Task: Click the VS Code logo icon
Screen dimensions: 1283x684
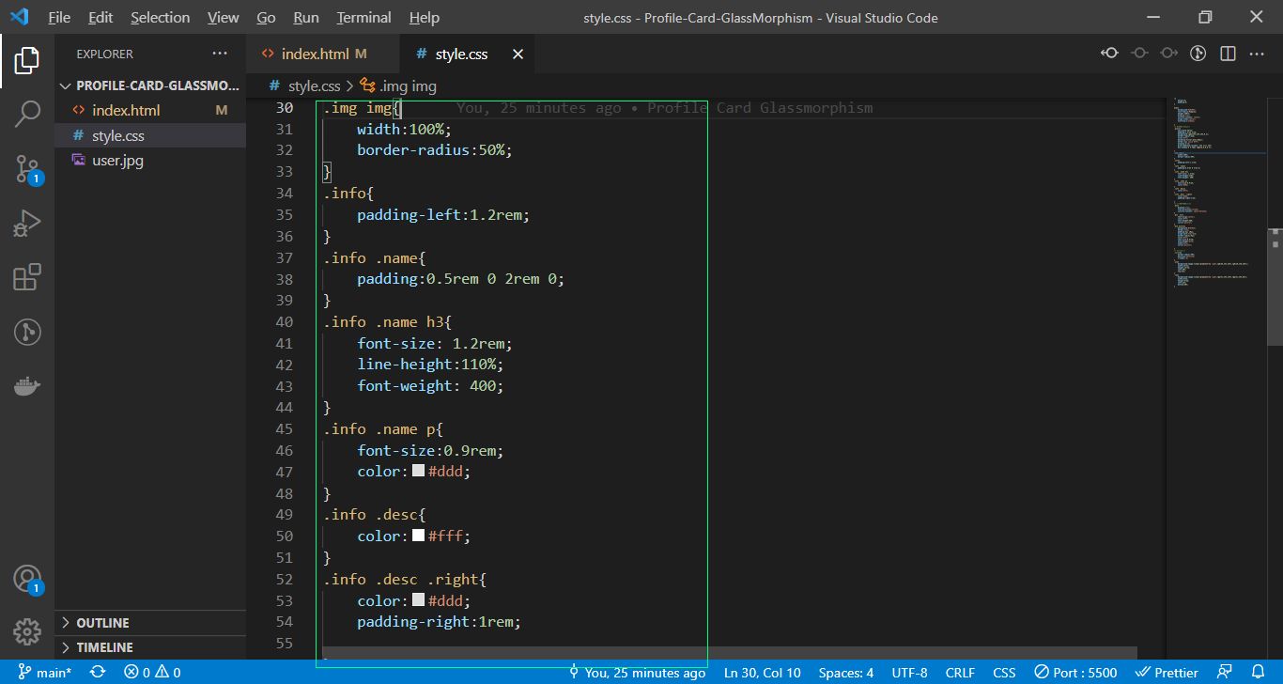Action: [19, 17]
